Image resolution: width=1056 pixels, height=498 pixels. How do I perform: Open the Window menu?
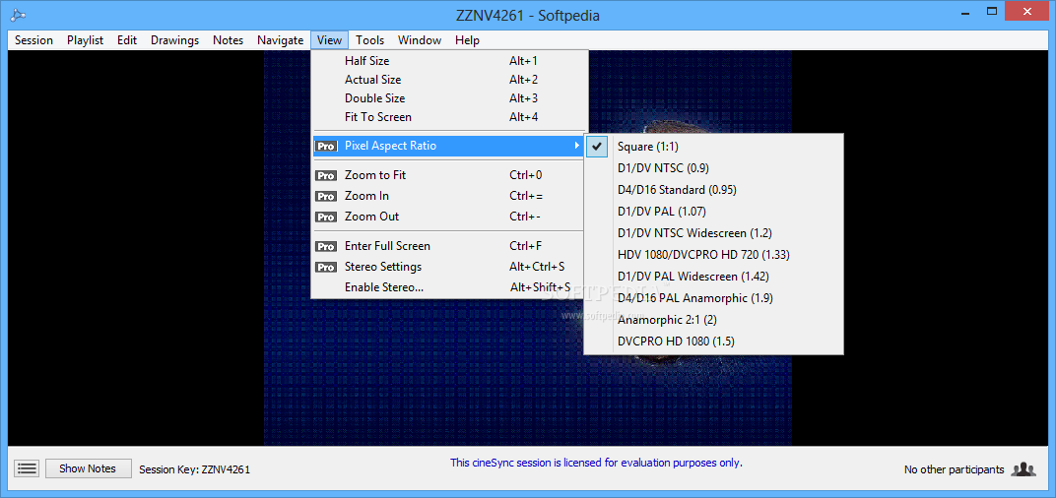pyautogui.click(x=419, y=40)
